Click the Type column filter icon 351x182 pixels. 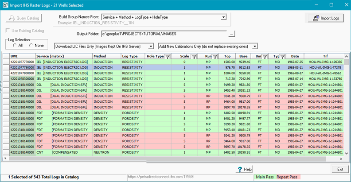[x=282, y=57]
